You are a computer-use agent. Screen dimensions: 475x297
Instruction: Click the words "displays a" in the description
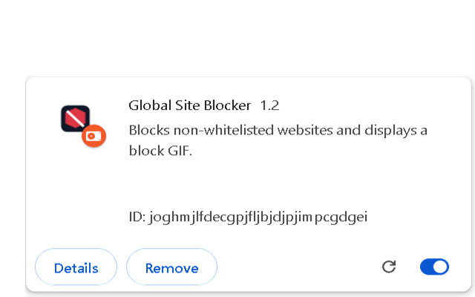[396, 131]
